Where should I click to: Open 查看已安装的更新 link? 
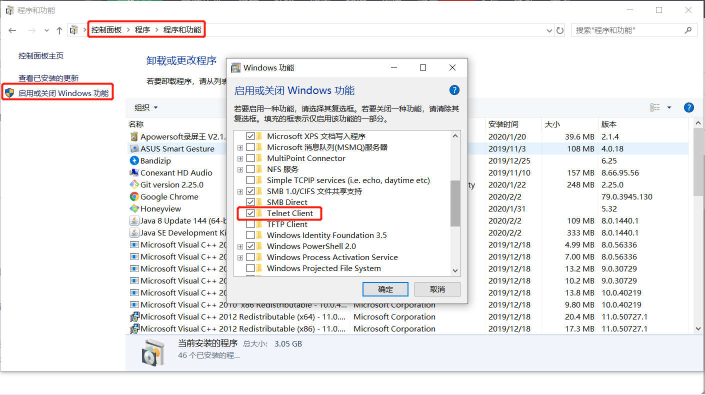pyautogui.click(x=48, y=78)
